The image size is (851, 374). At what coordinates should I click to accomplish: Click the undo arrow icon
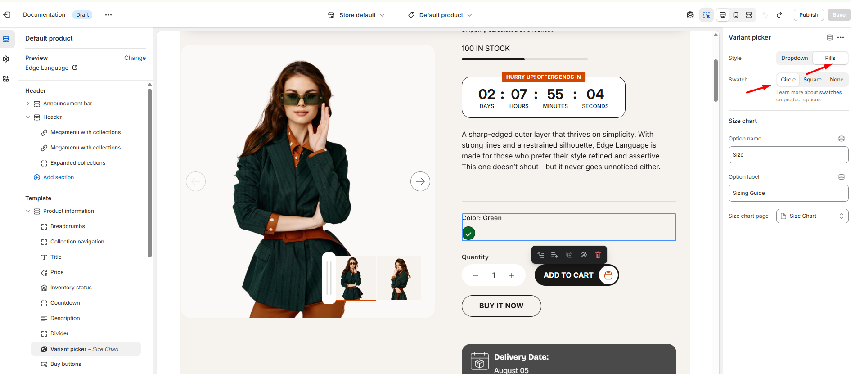point(765,15)
